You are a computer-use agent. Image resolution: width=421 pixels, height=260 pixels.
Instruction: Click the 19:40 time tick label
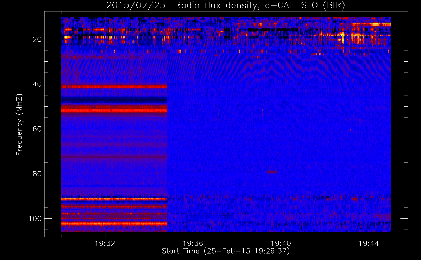(x=281, y=244)
